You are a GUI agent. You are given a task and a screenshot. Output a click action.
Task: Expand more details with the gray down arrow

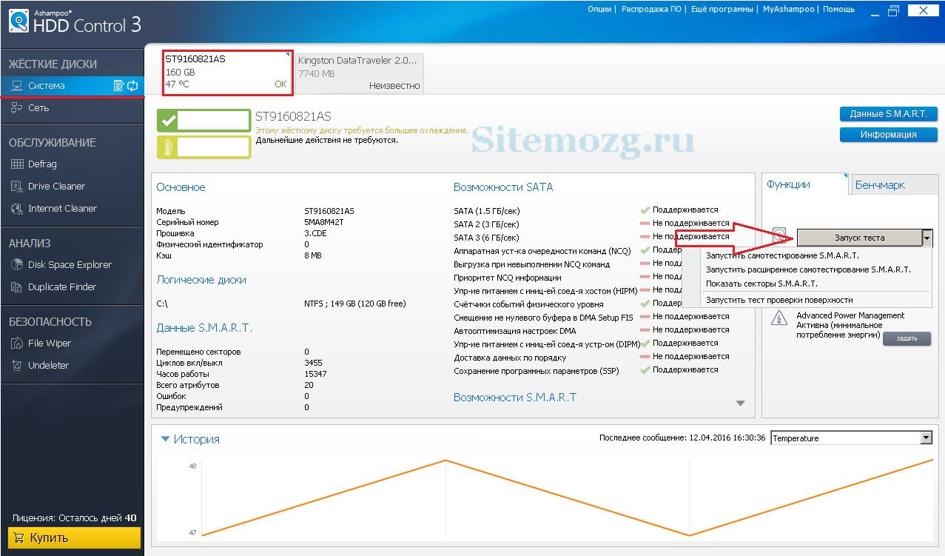click(x=740, y=403)
